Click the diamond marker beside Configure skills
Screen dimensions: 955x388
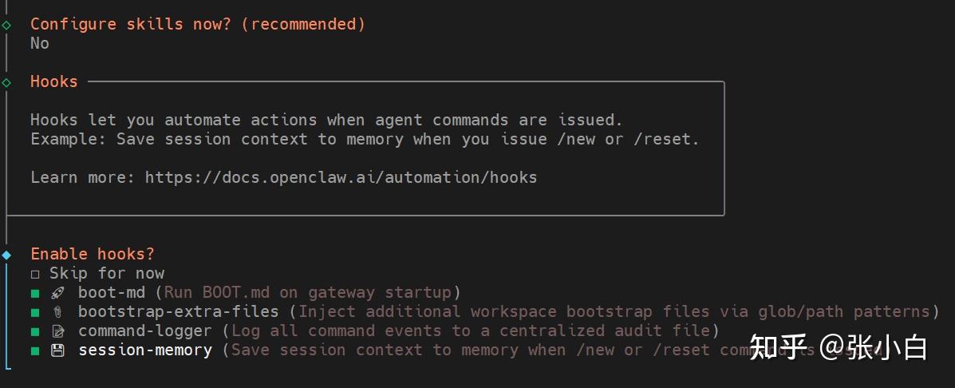coord(6,25)
